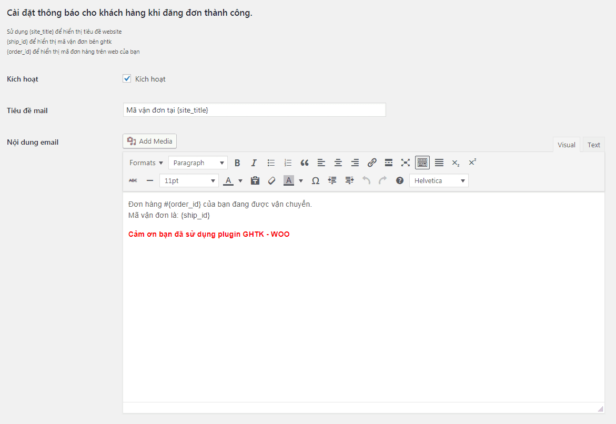Uncheck the Kích hoạt checkbox

(127, 79)
